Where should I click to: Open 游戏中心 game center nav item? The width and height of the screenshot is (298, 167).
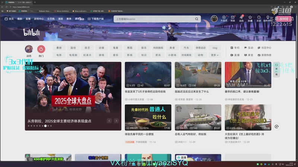coord(39,19)
